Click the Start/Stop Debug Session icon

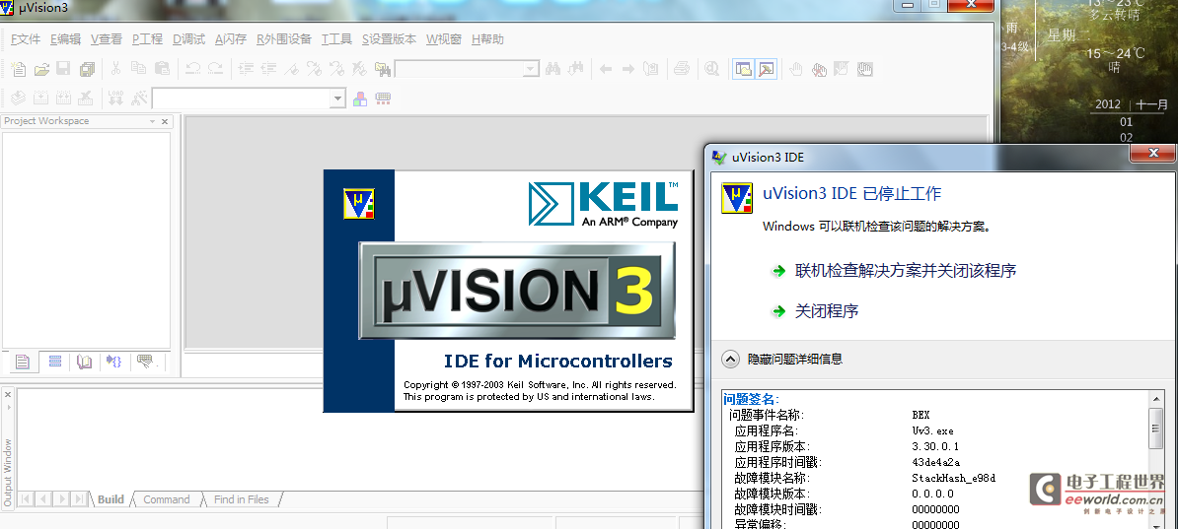[x=711, y=69]
